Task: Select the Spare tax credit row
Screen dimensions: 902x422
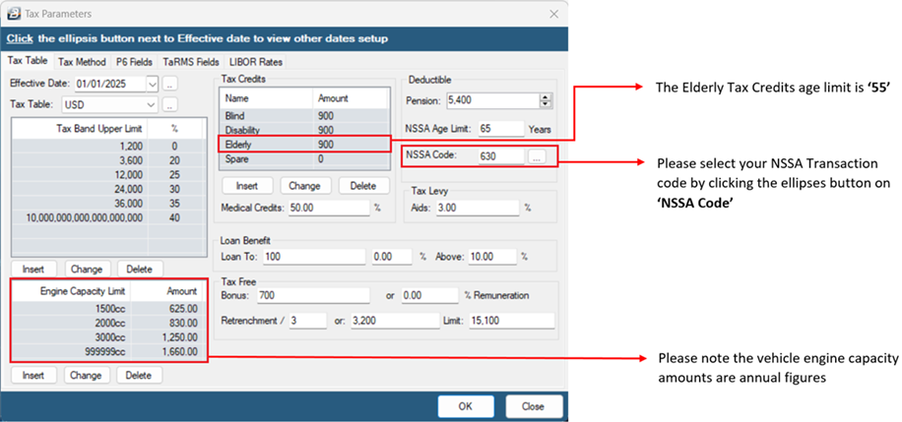Action: (x=303, y=159)
